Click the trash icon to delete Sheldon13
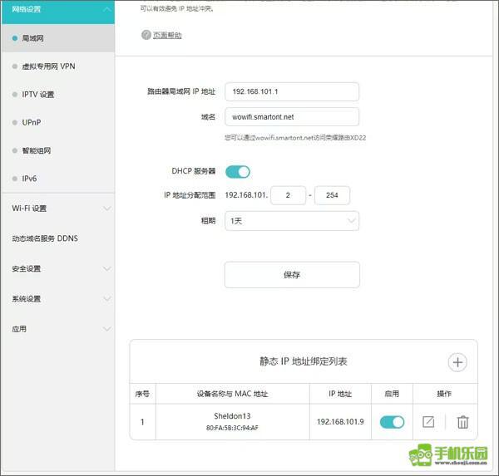This screenshot has width=499, height=476. 462,422
